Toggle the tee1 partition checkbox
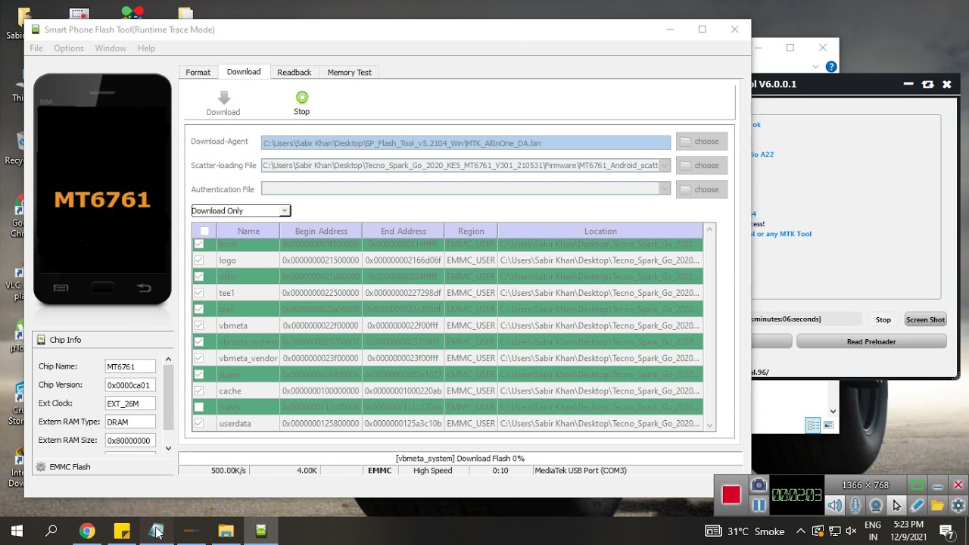Screen dimensions: 969x545 (x=198, y=292)
